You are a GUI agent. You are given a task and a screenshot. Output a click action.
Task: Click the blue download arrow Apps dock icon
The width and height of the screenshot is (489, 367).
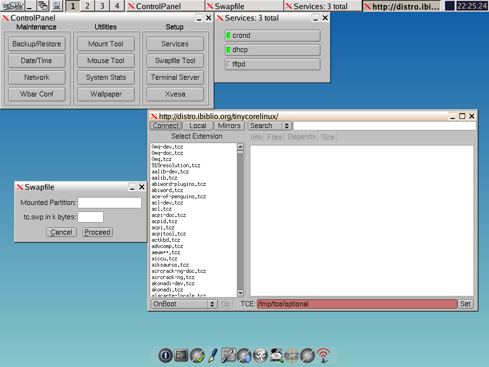tap(244, 355)
